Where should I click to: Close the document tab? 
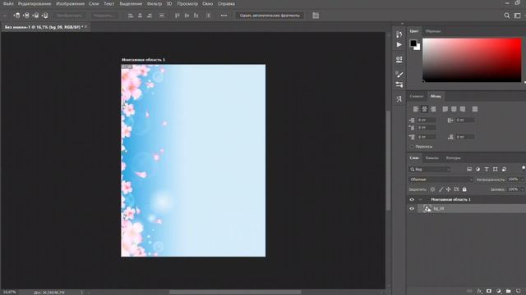(85, 27)
